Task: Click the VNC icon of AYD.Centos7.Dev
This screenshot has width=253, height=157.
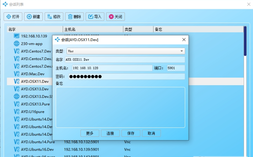Action: tap(16, 51)
